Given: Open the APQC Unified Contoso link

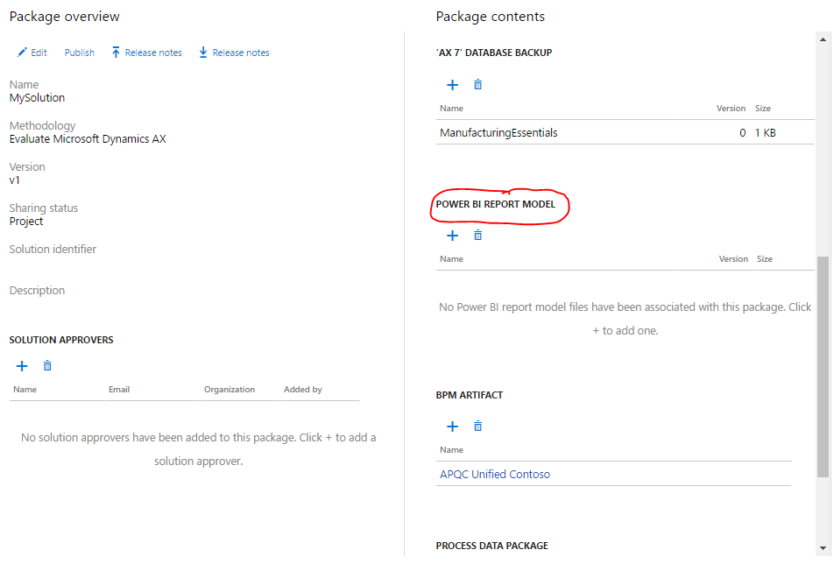Looking at the screenshot, I should pos(495,475).
